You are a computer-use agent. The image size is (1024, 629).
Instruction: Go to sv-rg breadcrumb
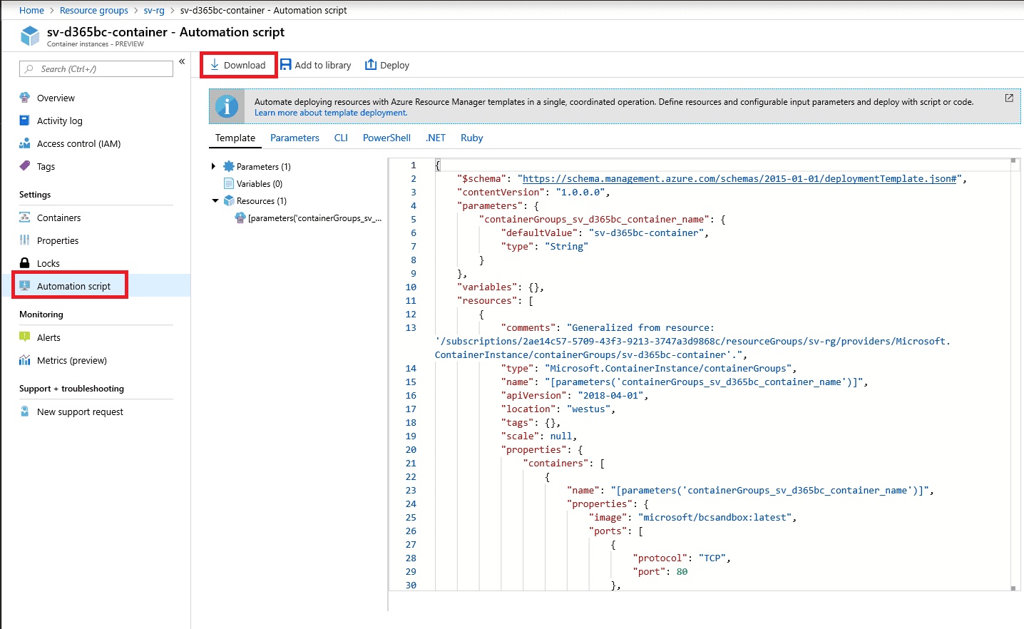coord(154,10)
